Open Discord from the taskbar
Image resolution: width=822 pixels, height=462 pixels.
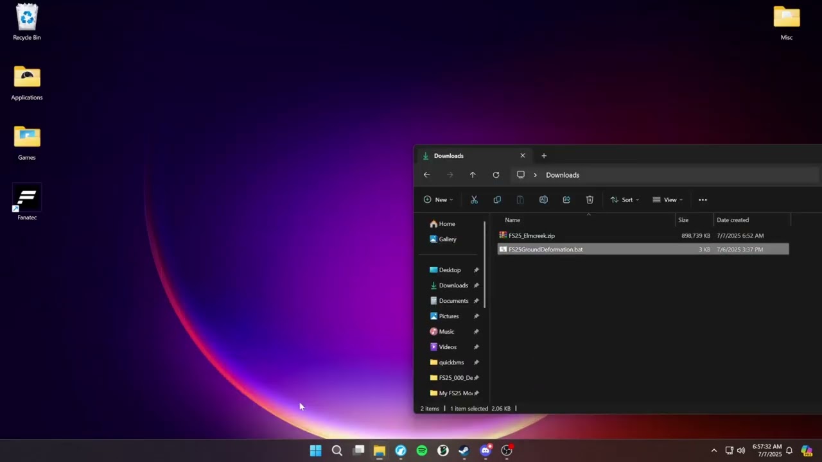point(485,450)
